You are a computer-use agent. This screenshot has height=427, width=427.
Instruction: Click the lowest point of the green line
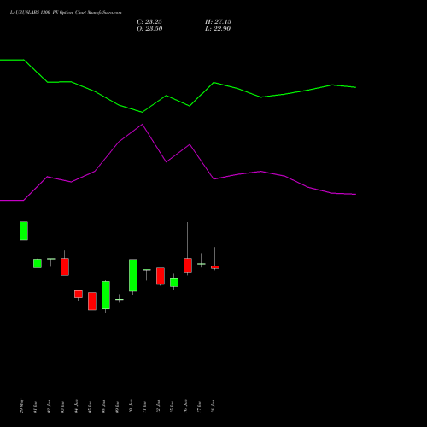[x=143, y=112]
